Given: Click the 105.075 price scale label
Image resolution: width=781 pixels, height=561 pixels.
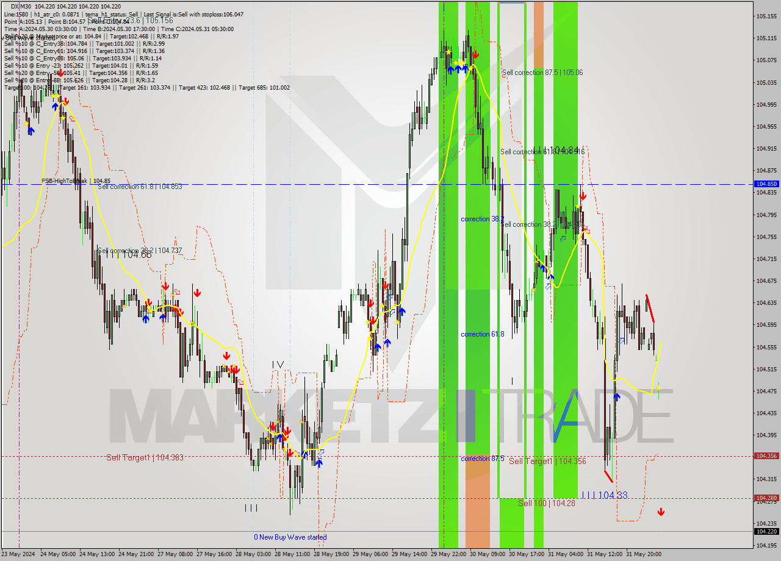Looking at the screenshot, I should [766, 60].
